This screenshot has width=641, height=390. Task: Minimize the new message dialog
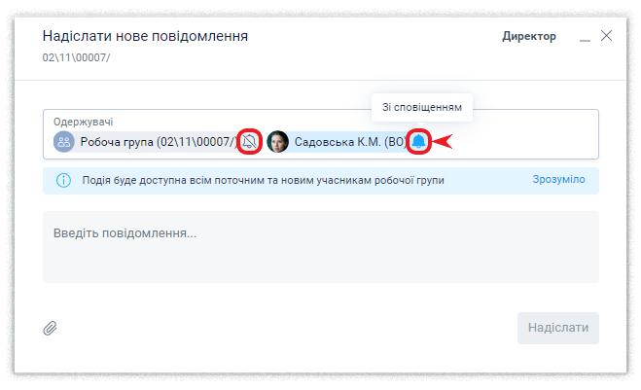click(x=585, y=38)
